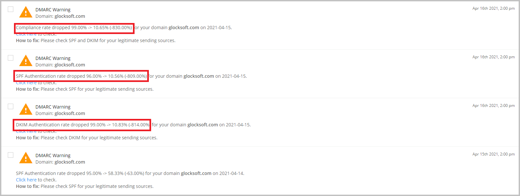Click the highlighted DKIM Authentication rate dropped text

click(x=83, y=125)
